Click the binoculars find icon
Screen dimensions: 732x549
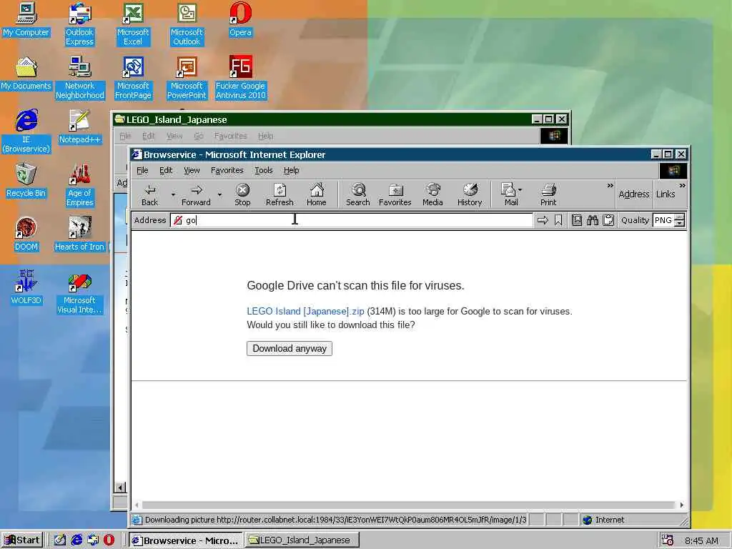coord(593,220)
